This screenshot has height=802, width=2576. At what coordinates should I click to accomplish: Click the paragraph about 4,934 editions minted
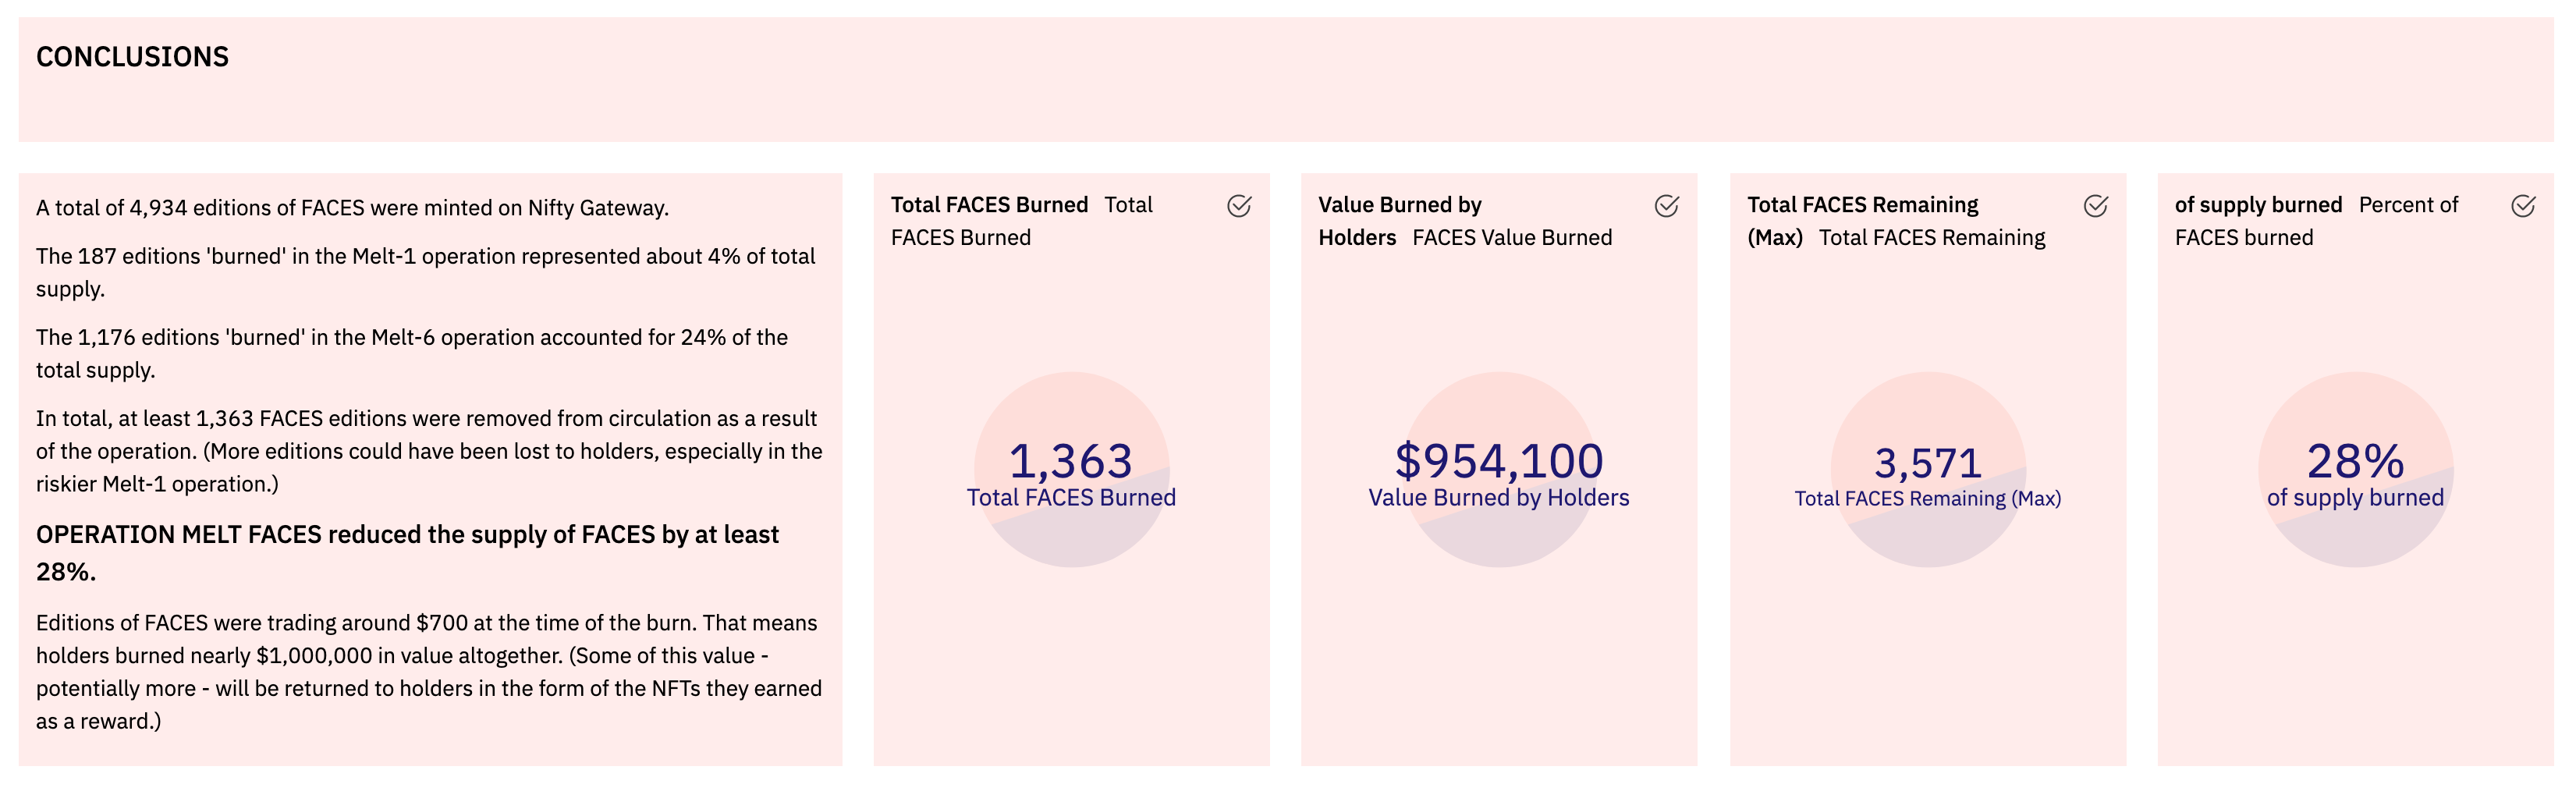(x=352, y=208)
